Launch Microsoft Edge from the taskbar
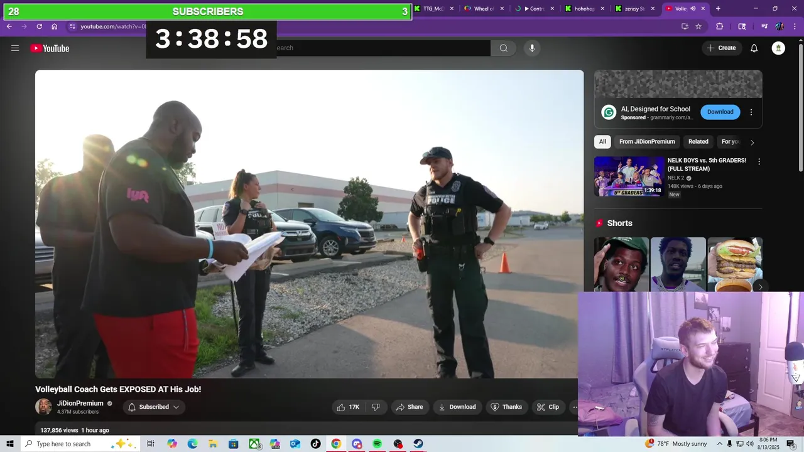The image size is (804, 452). tap(192, 444)
